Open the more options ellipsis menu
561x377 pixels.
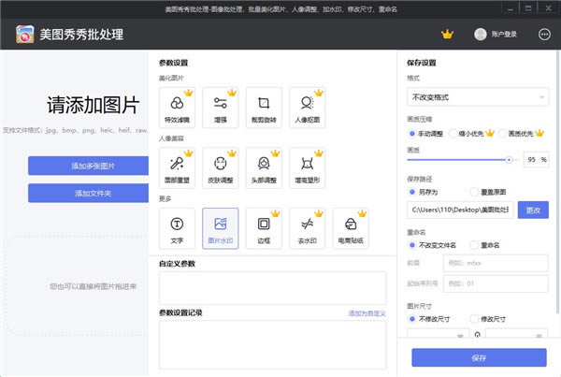tap(544, 35)
